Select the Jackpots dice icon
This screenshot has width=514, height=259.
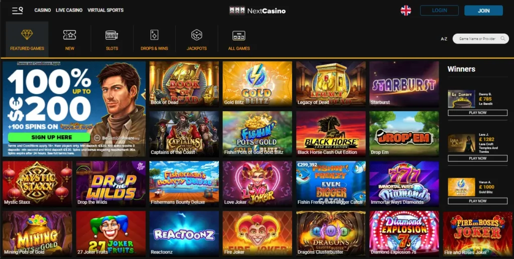point(197,35)
